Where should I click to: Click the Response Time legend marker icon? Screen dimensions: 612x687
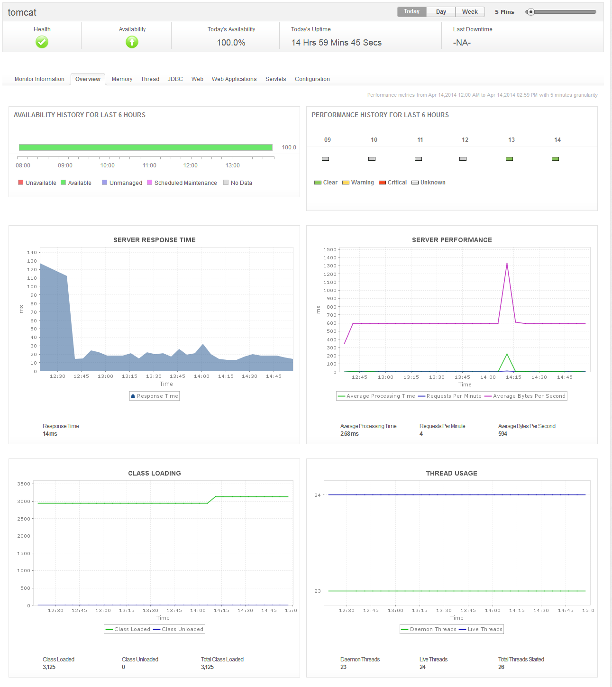click(133, 396)
